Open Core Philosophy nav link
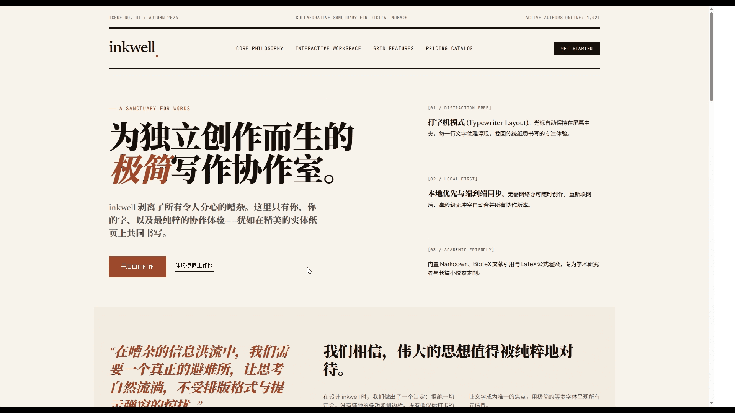Image resolution: width=735 pixels, height=413 pixels. [260, 49]
